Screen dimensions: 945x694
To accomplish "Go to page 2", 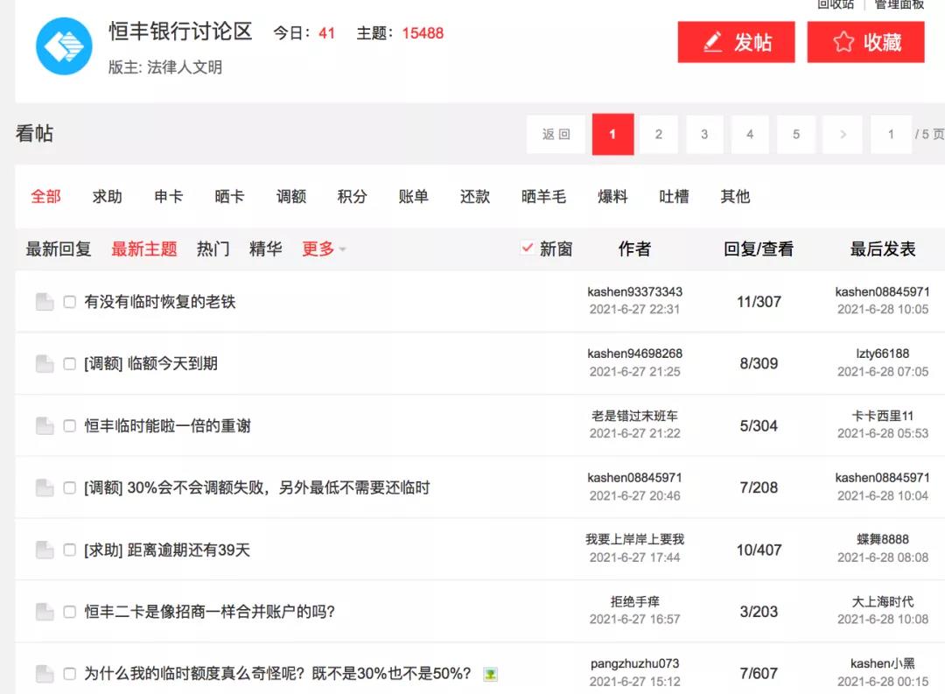I will point(659,135).
